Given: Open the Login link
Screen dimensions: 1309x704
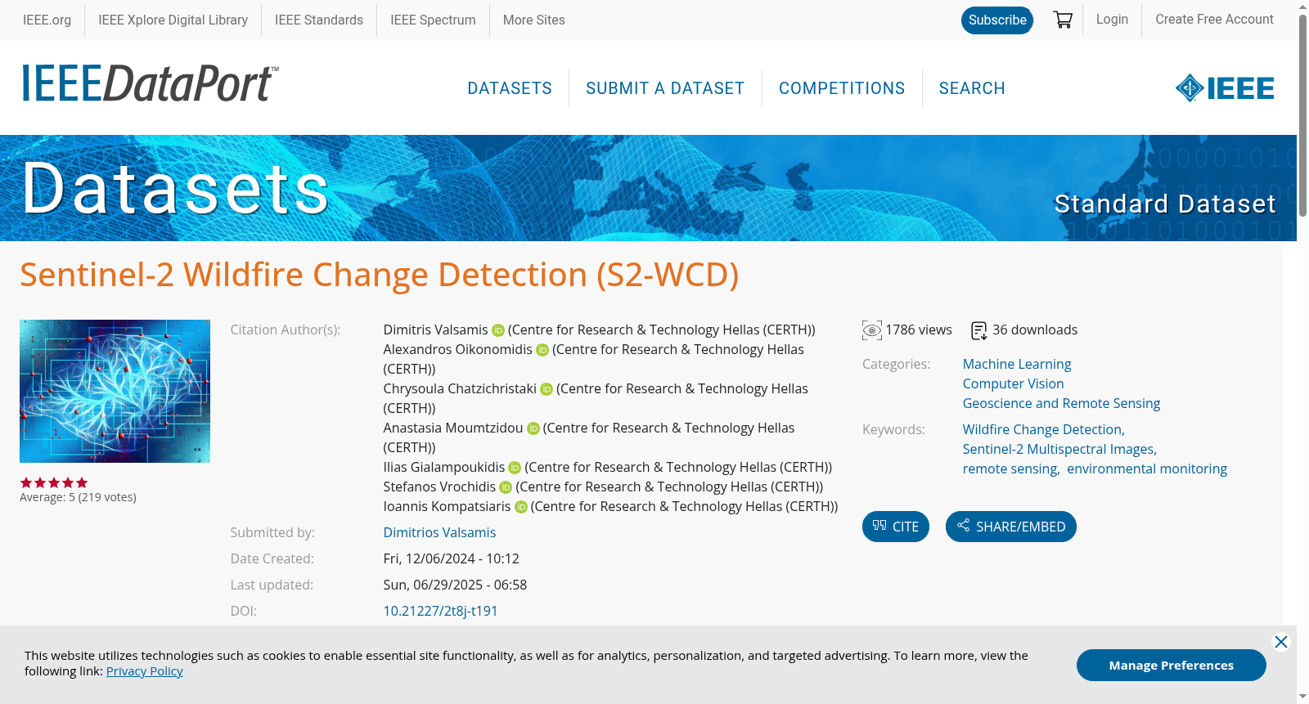Looking at the screenshot, I should (1112, 19).
